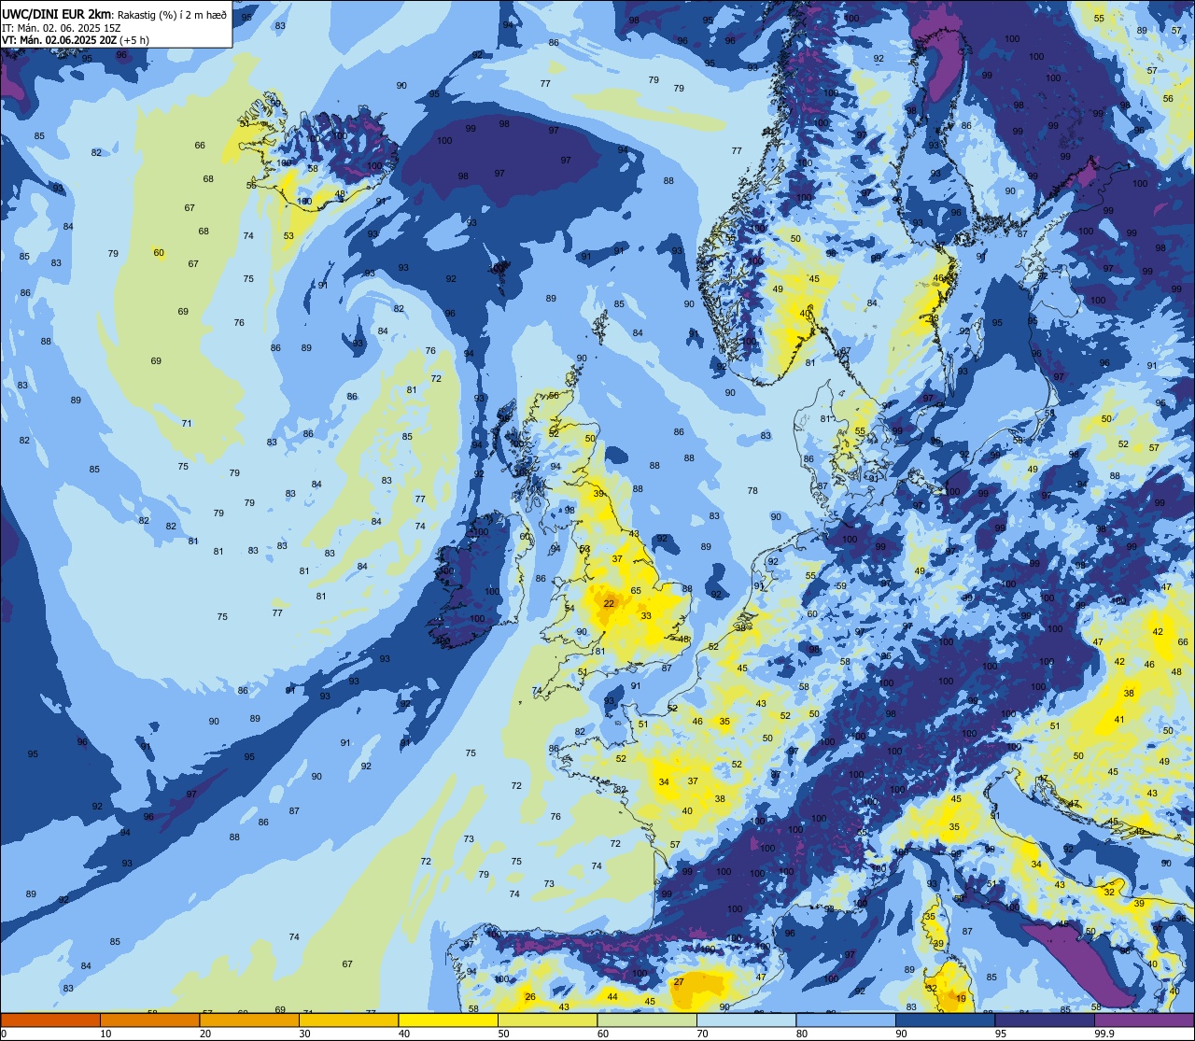The image size is (1195, 1041).
Task: Click the legend scale label "99.9"
Action: [1105, 1034]
